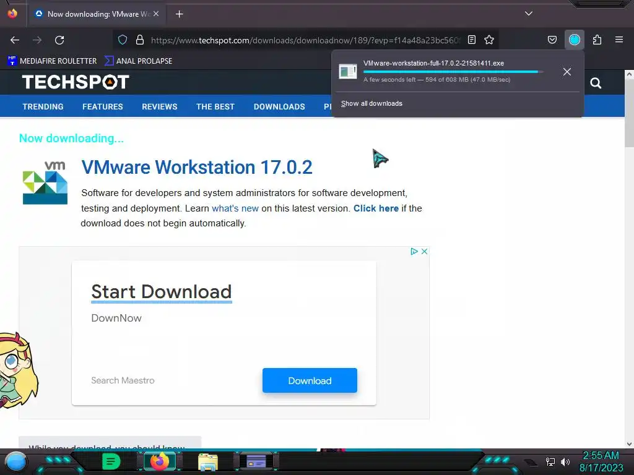This screenshot has width=634, height=475.
Task: Close the ad with X icon
Action: click(x=424, y=251)
